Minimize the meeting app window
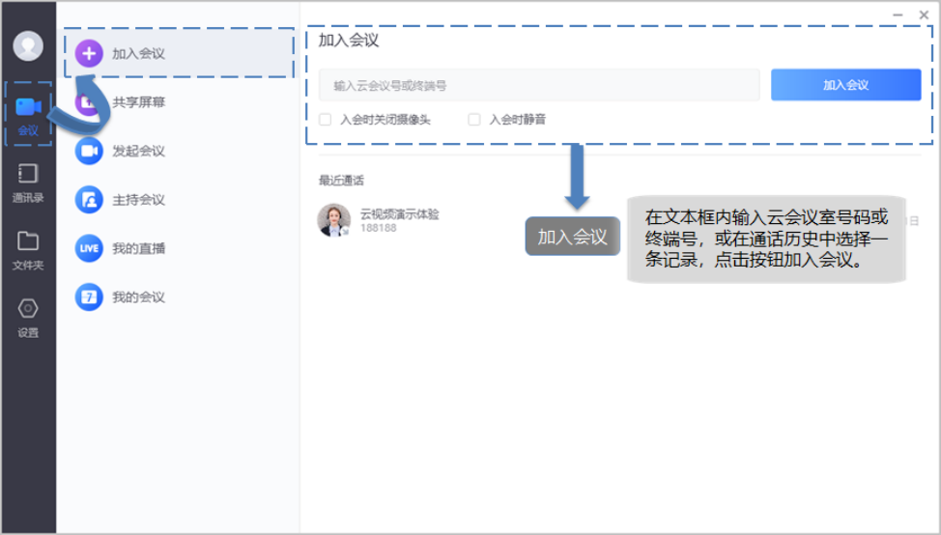 [898, 15]
